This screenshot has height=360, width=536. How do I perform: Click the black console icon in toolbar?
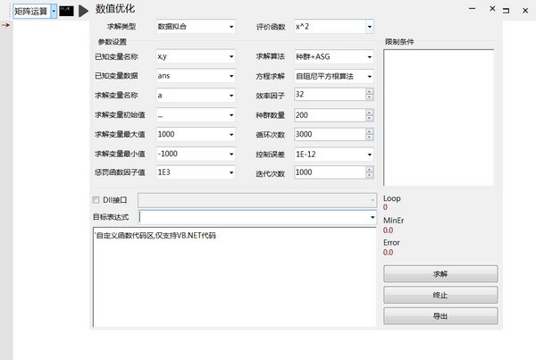tap(66, 11)
